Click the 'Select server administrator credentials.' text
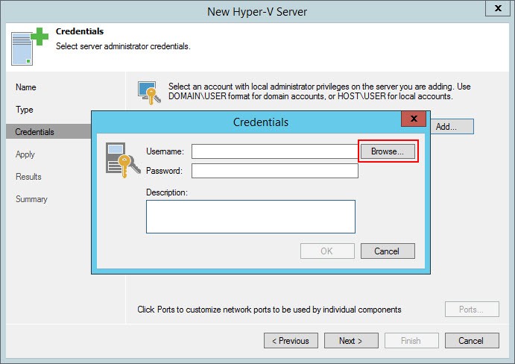515x364 pixels. point(123,46)
